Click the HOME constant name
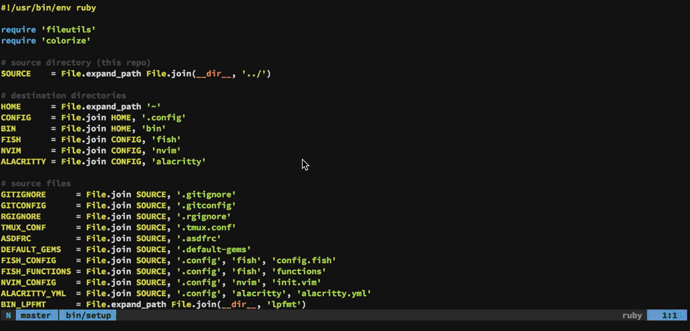 (11, 107)
